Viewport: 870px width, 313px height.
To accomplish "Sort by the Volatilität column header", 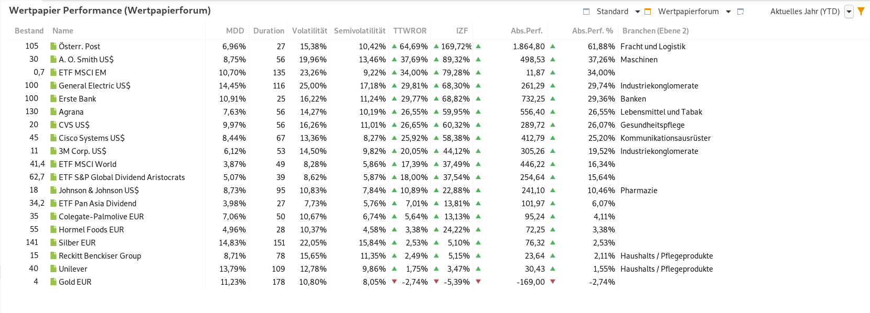I will (x=309, y=31).
